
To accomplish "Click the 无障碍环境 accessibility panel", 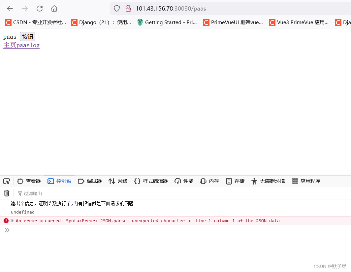I will (x=268, y=181).
